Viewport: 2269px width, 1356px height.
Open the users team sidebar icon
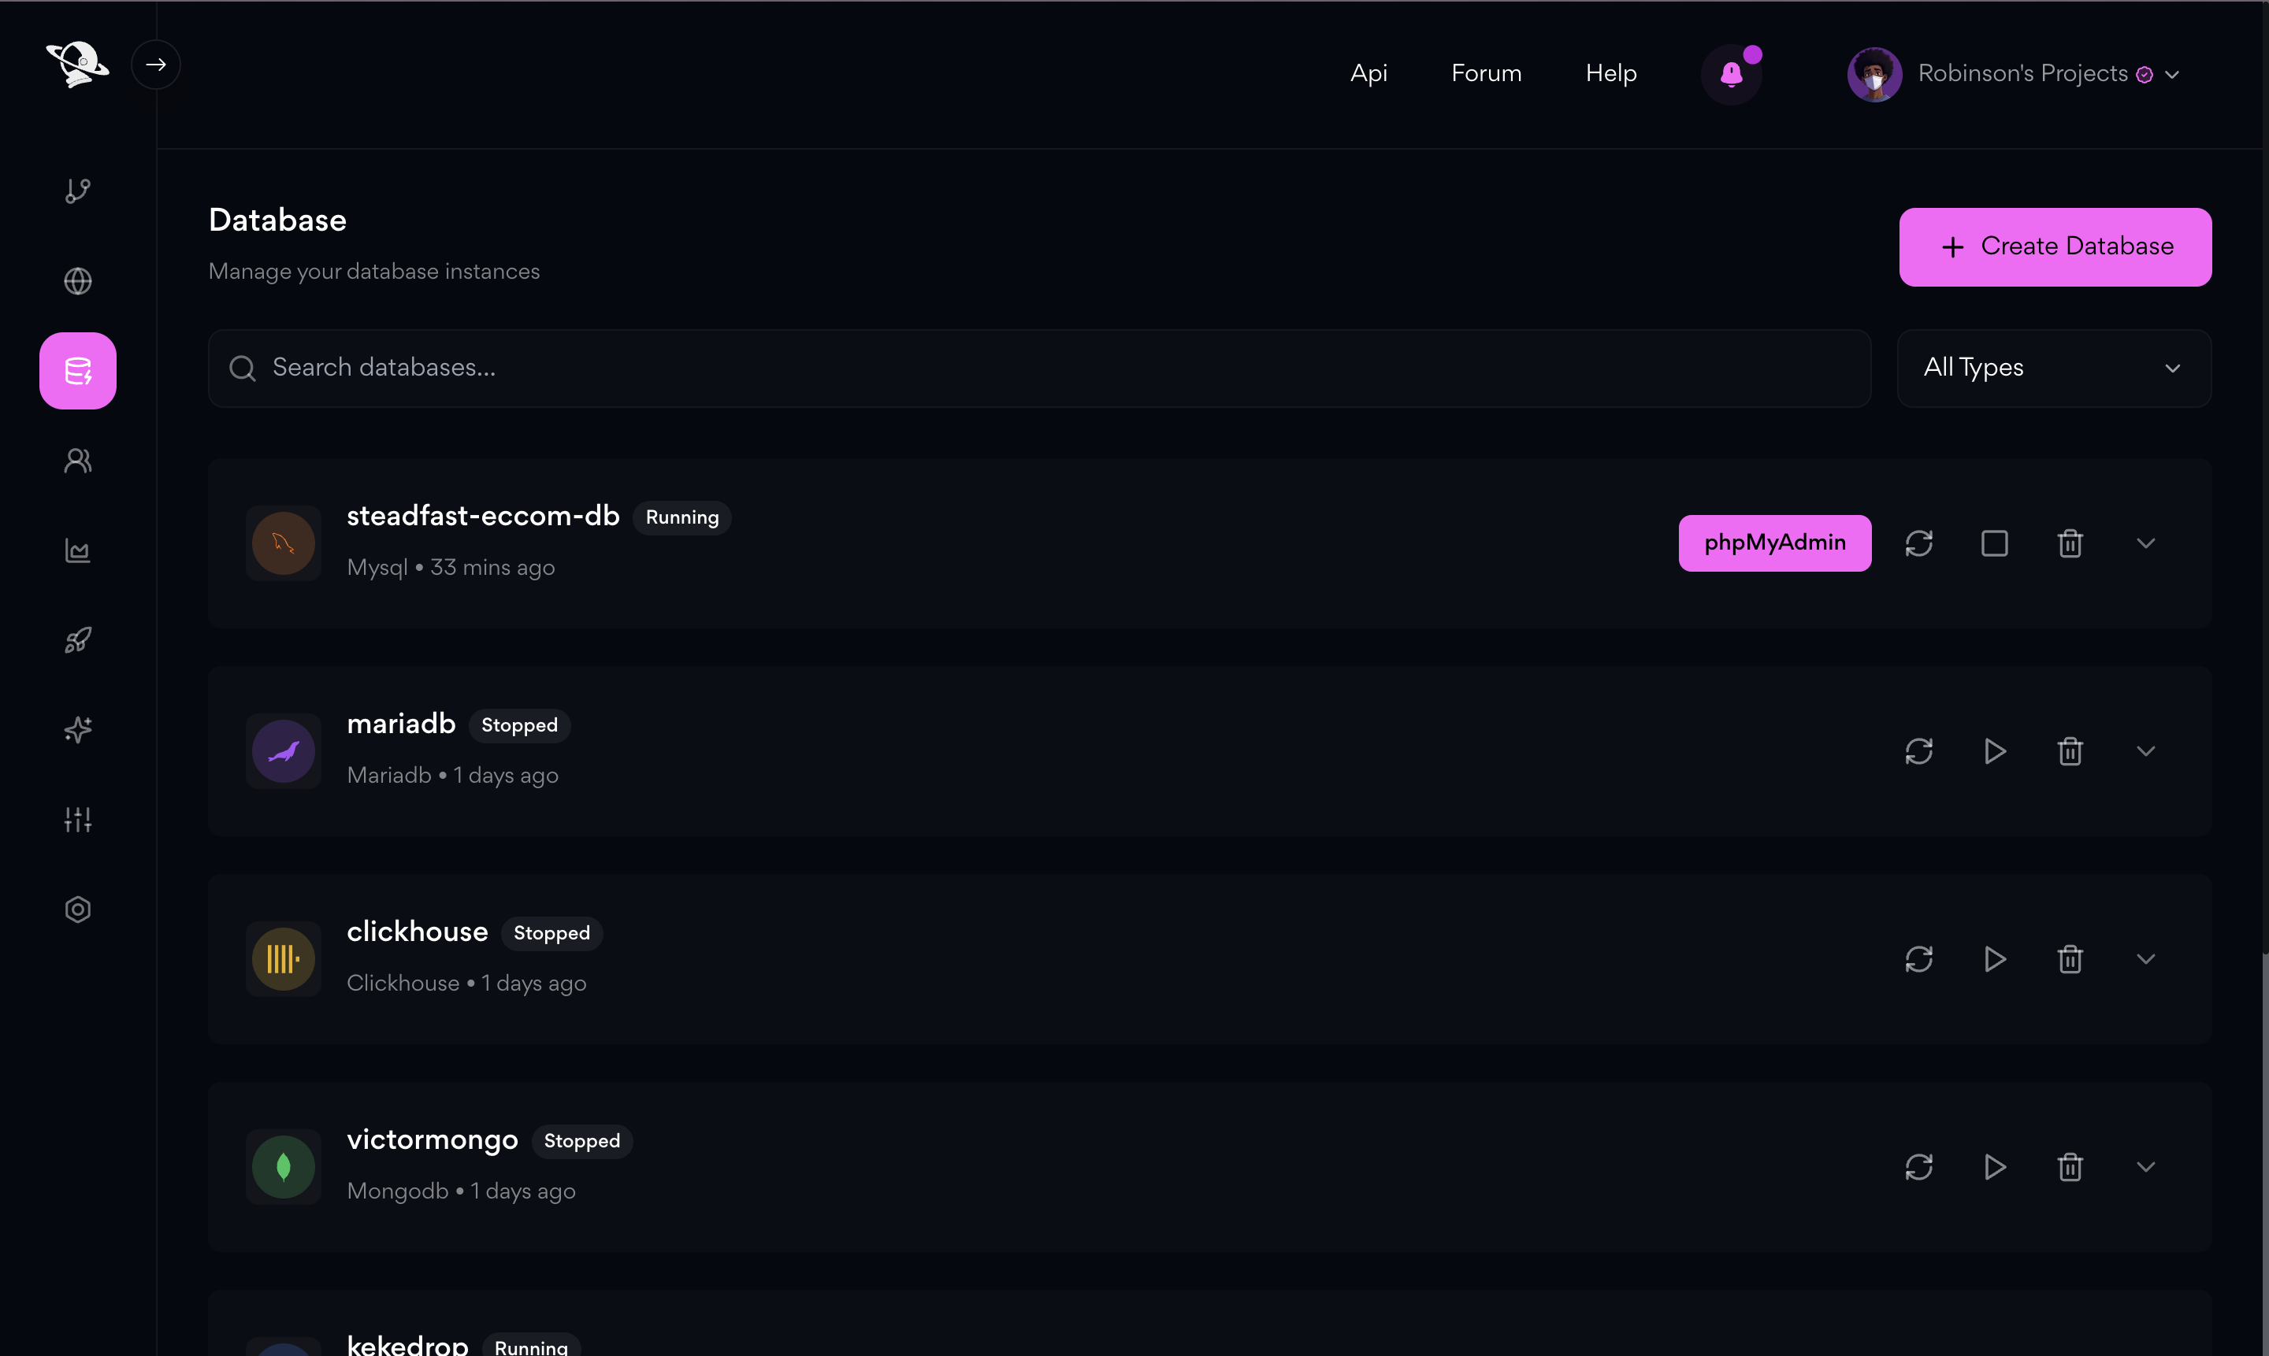pyautogui.click(x=78, y=461)
